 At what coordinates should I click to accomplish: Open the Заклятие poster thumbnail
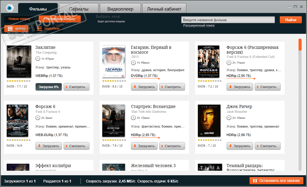click(x=19, y=62)
